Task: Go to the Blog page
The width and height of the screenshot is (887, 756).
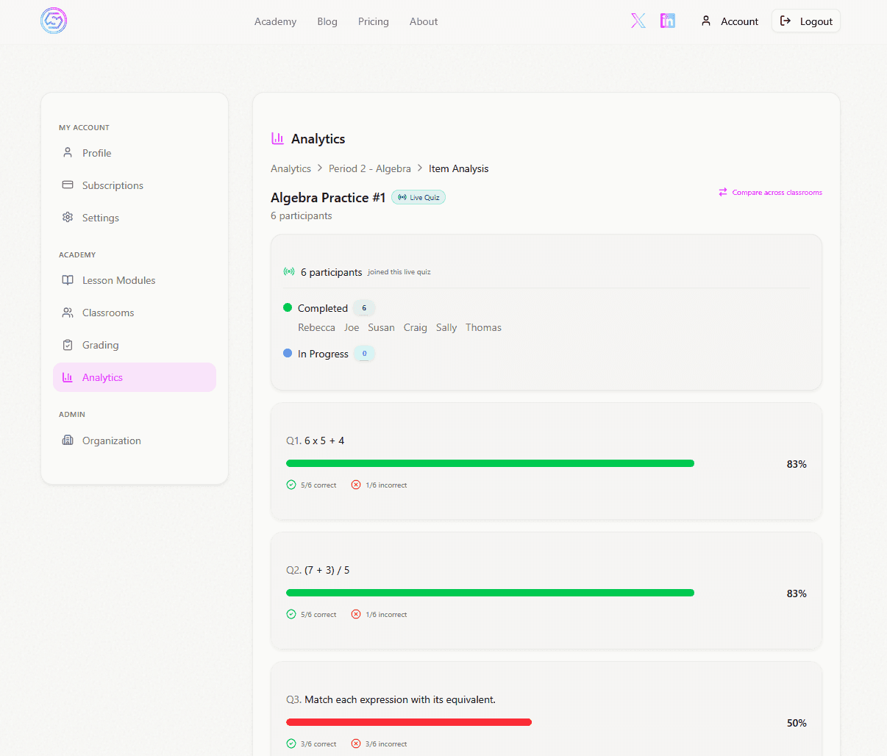Action: tap(327, 21)
